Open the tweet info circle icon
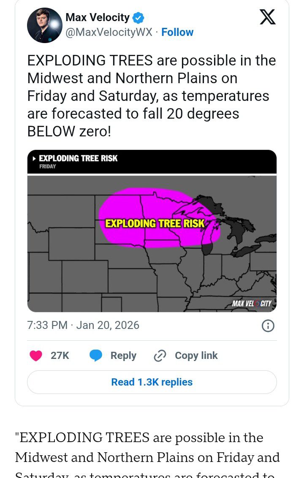This screenshot has width=304, height=478. 268,326
